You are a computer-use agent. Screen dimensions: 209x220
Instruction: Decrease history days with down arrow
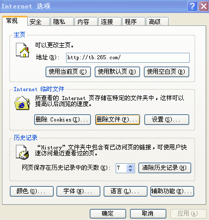click(x=130, y=170)
